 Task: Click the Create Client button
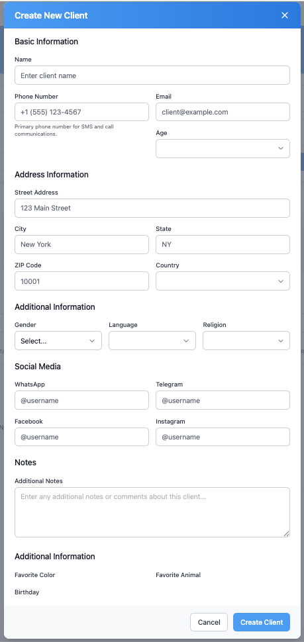pos(262,622)
